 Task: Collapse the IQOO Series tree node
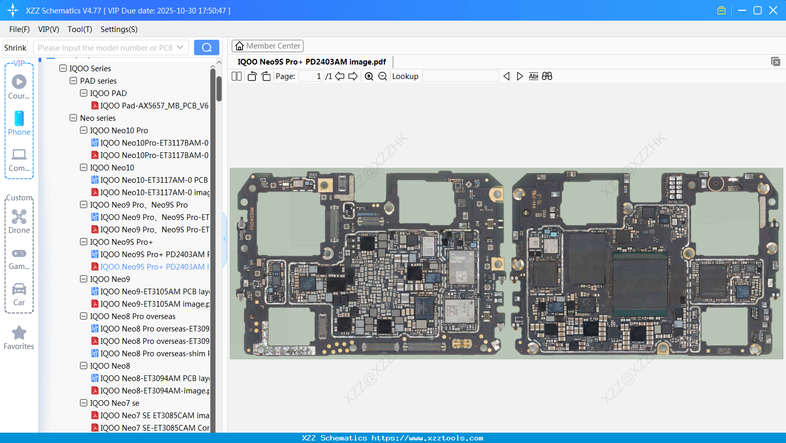63,68
